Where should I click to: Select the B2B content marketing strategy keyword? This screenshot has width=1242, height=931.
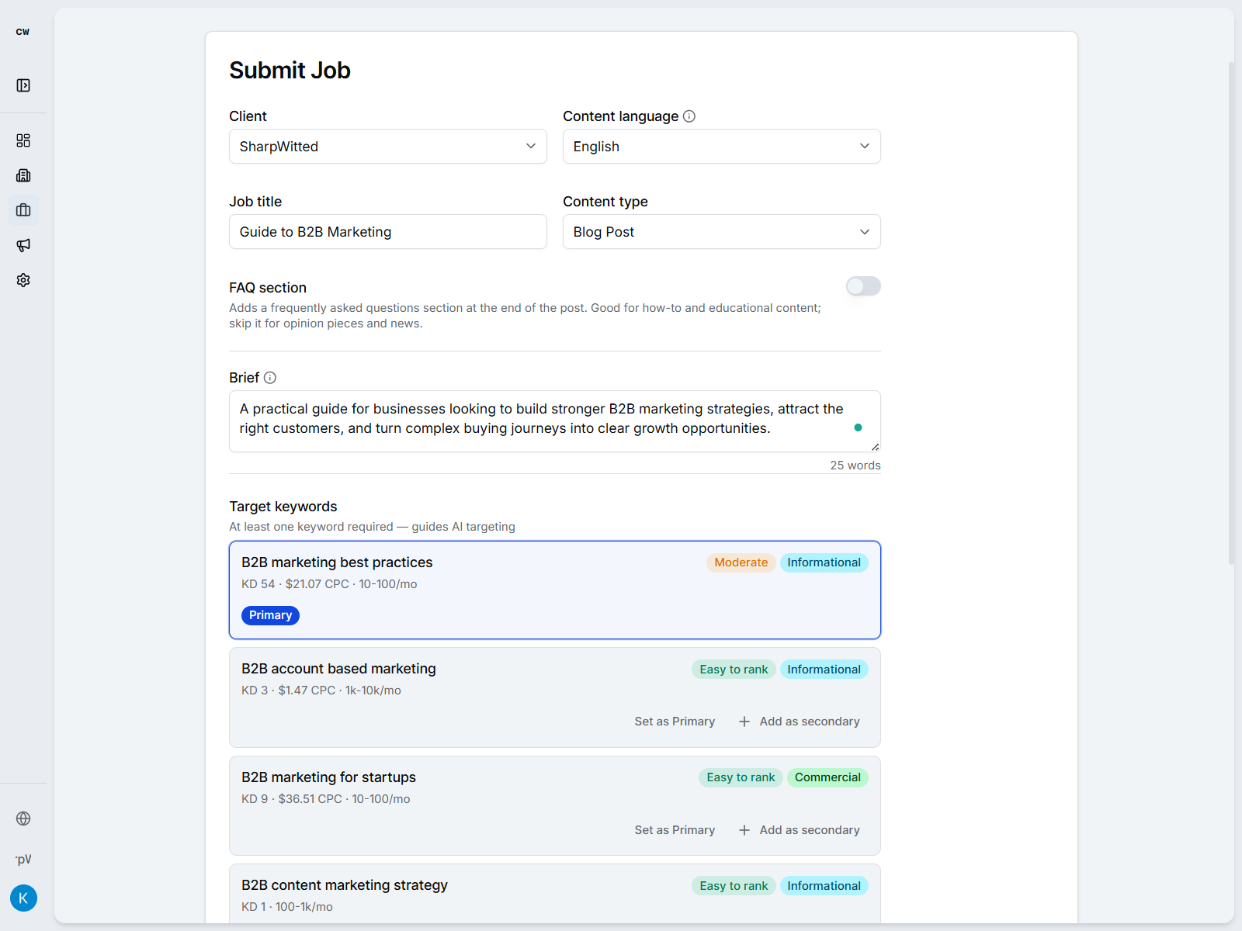(555, 894)
